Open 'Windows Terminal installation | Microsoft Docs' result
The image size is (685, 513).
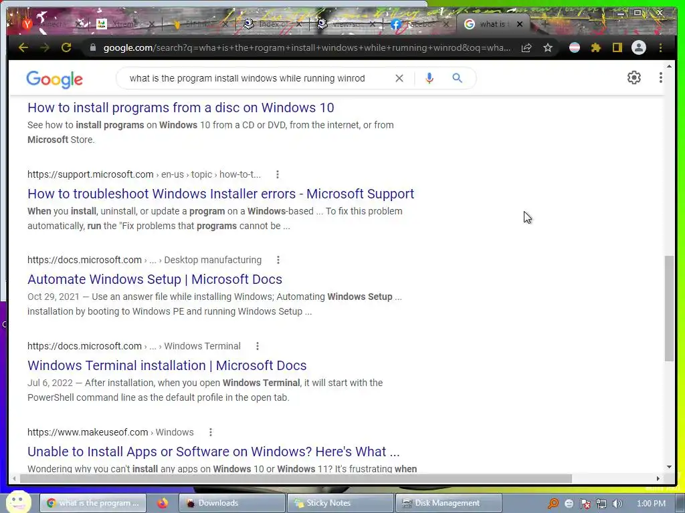[167, 365]
